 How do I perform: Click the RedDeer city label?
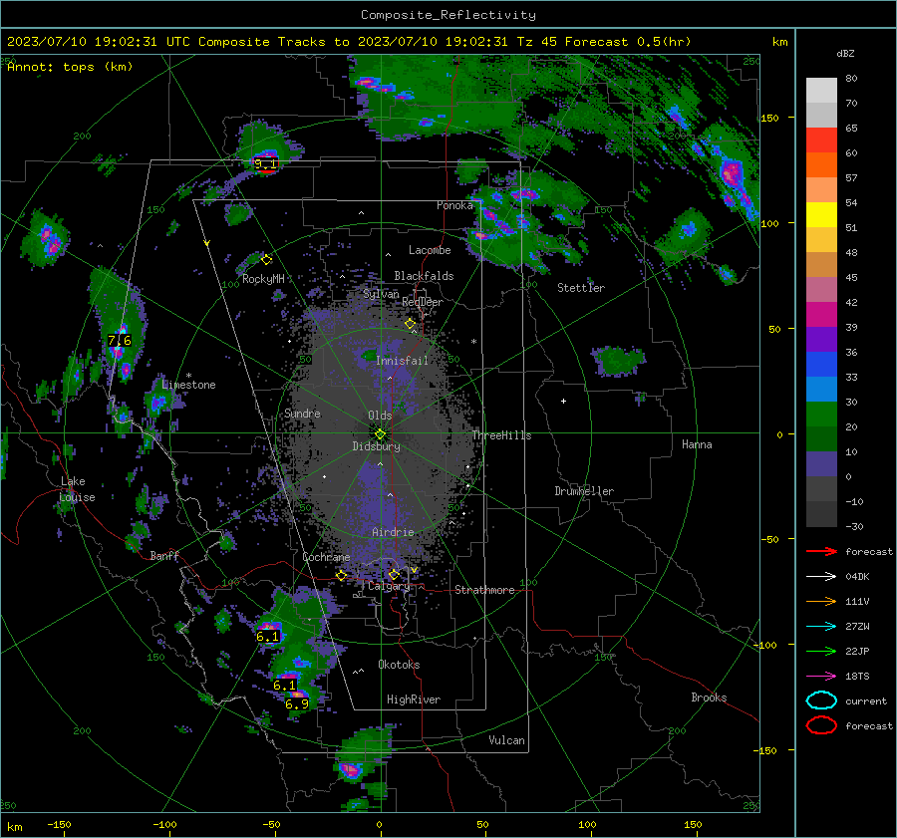point(423,302)
